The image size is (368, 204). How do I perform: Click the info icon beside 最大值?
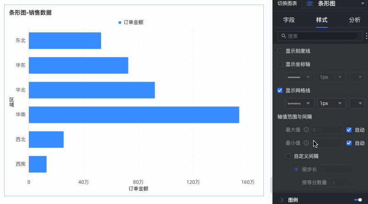[x=306, y=130]
